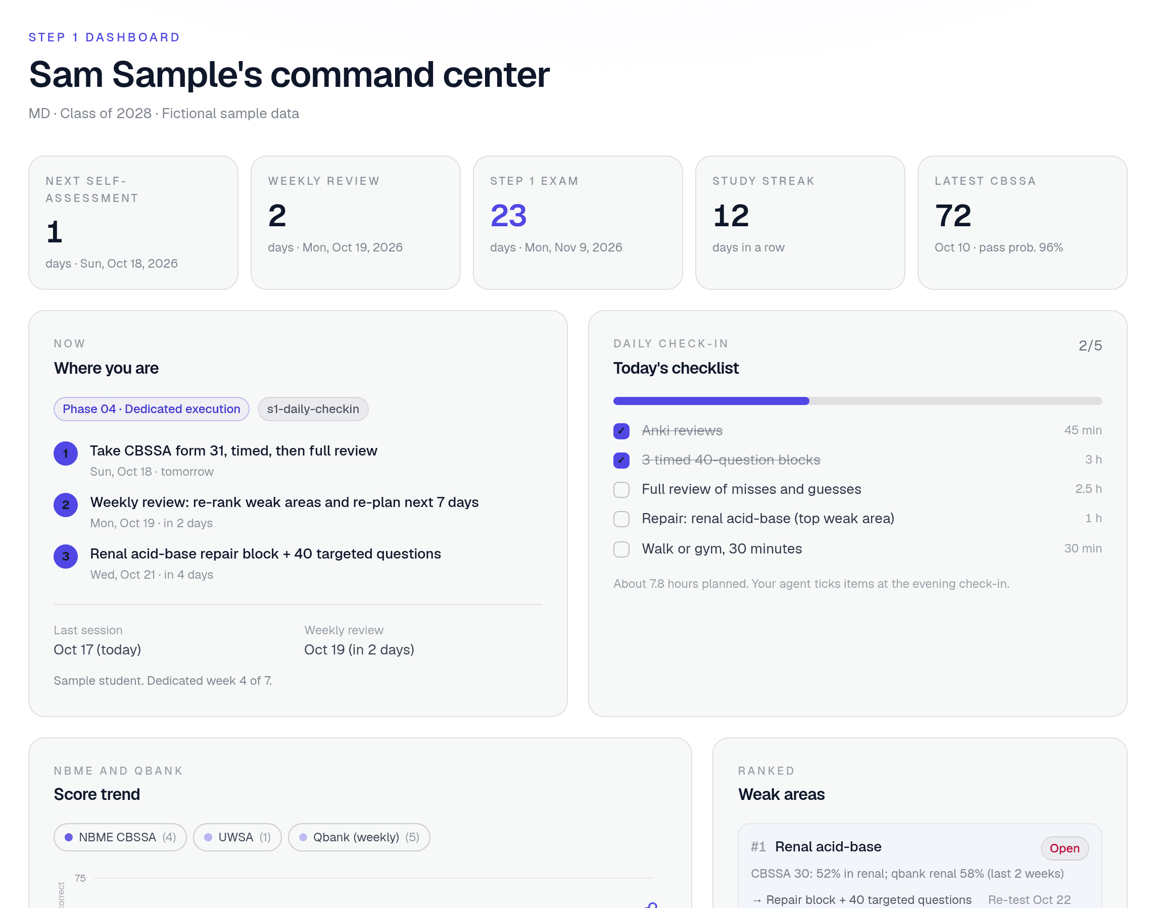The width and height of the screenshot is (1156, 908).
Task: Click Sam Sample's command center title
Action: (x=290, y=74)
